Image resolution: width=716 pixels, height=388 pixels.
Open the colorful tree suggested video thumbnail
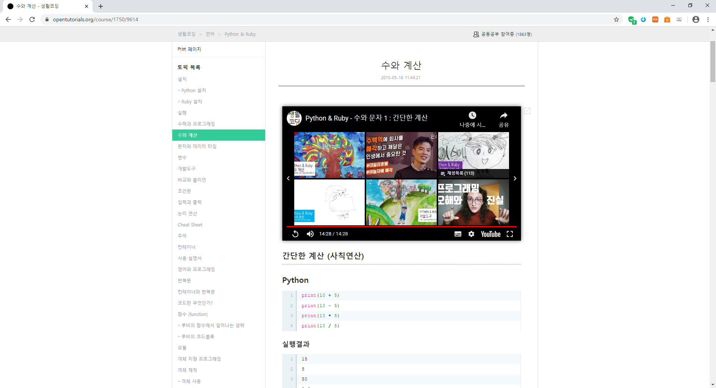[329, 155]
